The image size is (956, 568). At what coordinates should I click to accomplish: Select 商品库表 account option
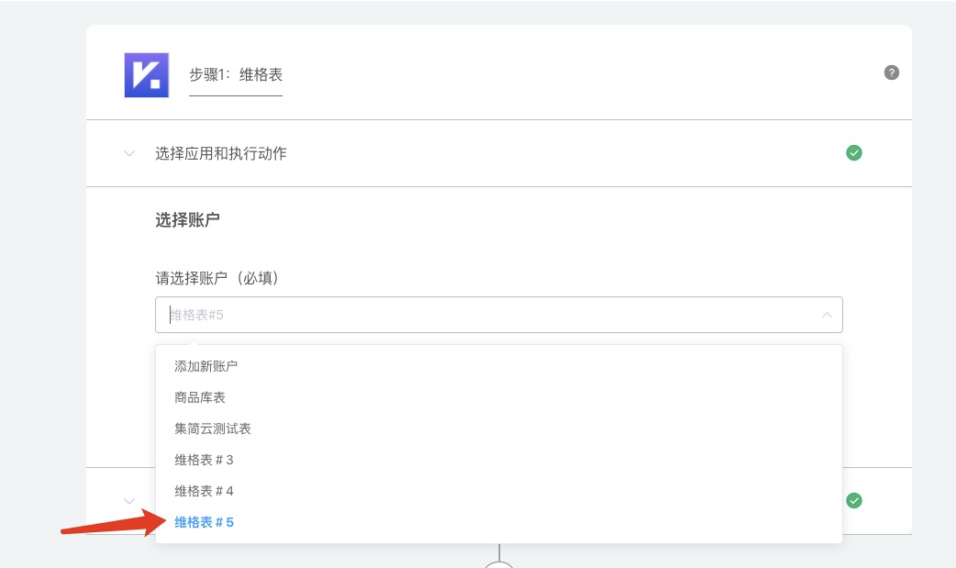click(200, 397)
